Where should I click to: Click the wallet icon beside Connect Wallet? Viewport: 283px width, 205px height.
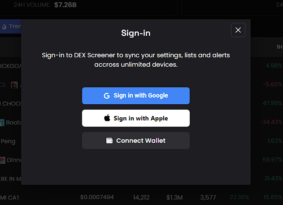109,141
